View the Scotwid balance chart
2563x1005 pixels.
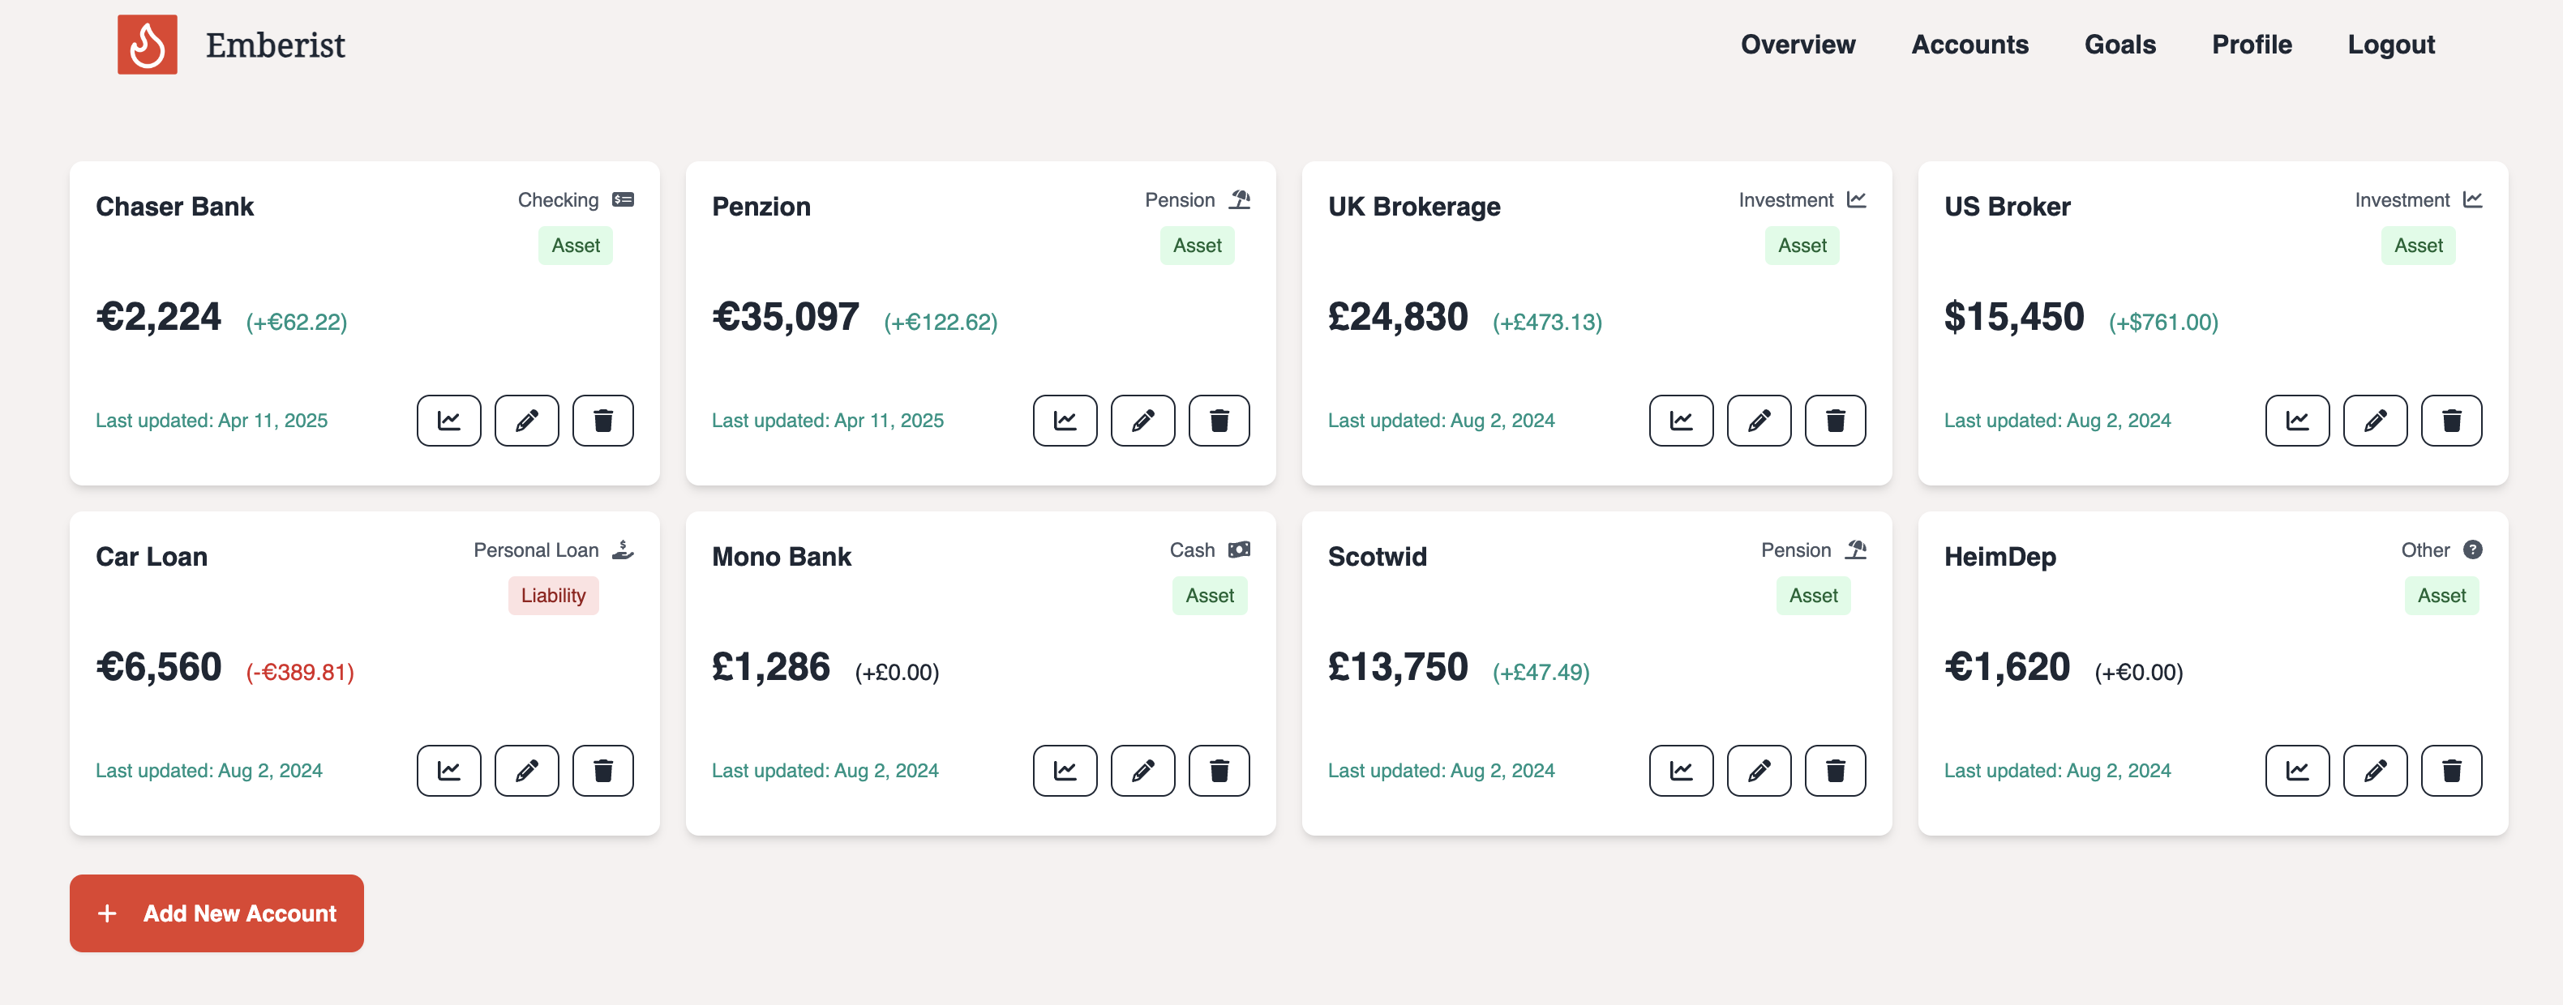tap(1681, 771)
